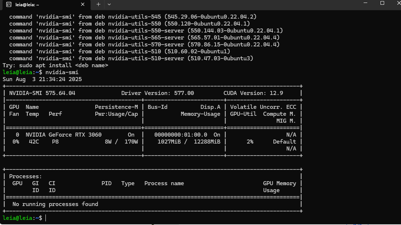Click 'NVIDIA GeForce RTX 3060' GPU name

click(64, 134)
